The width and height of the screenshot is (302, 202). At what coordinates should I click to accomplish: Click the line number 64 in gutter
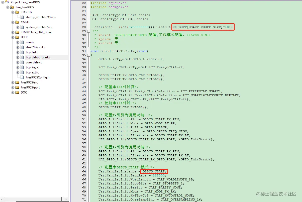(x=84, y=171)
